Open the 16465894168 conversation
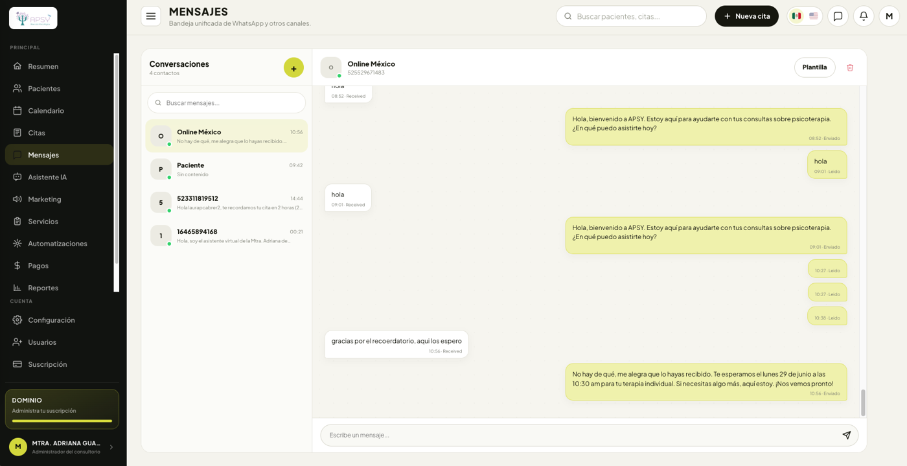 pyautogui.click(x=226, y=235)
